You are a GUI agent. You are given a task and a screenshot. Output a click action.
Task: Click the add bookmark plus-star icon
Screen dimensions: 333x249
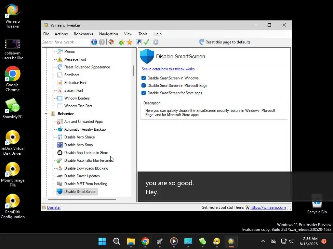(122, 42)
